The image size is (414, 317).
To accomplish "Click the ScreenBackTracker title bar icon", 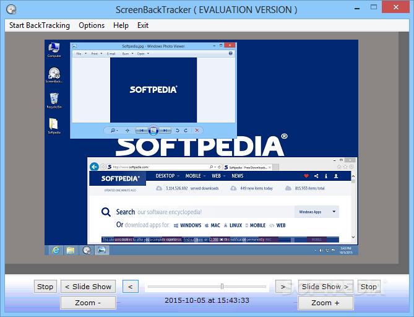I will 11,10.
